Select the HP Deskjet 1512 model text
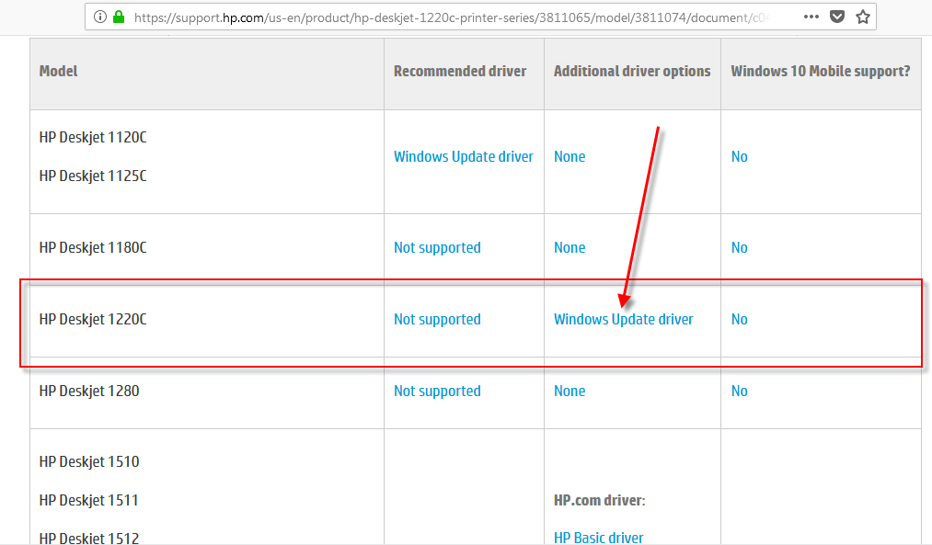Screen dimensions: 932x545 pos(89,538)
